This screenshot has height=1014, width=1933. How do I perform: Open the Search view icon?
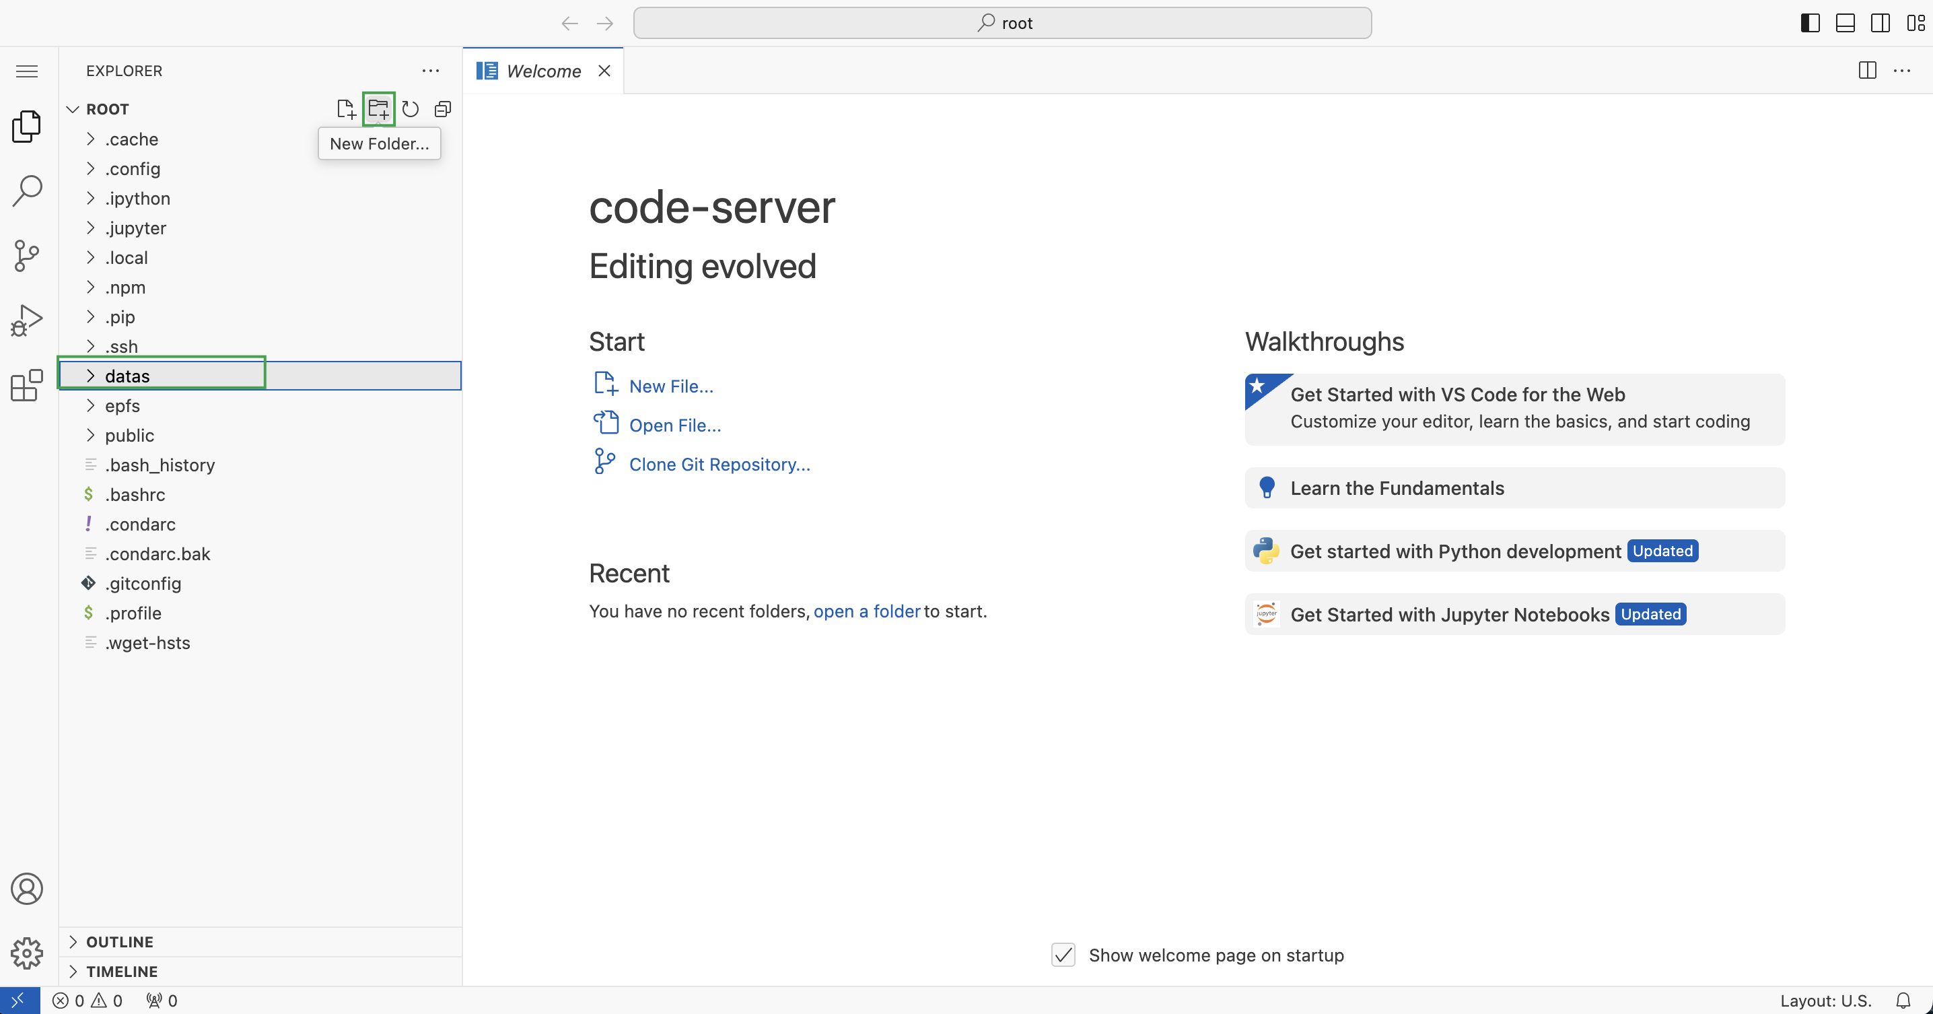point(27,191)
